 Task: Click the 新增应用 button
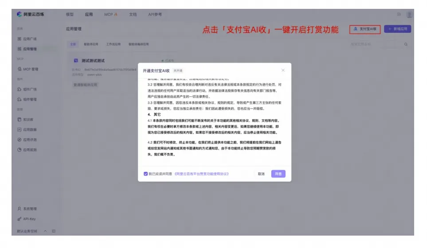[x=397, y=29]
